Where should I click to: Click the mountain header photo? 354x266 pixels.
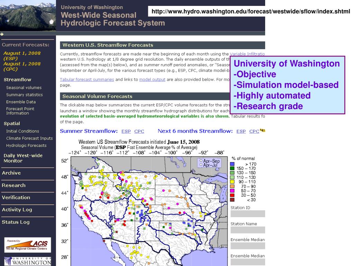tap(28, 15)
